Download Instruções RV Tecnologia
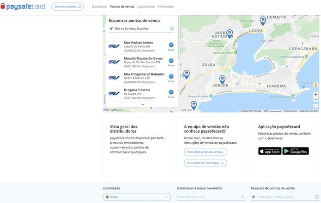 tap(205, 163)
